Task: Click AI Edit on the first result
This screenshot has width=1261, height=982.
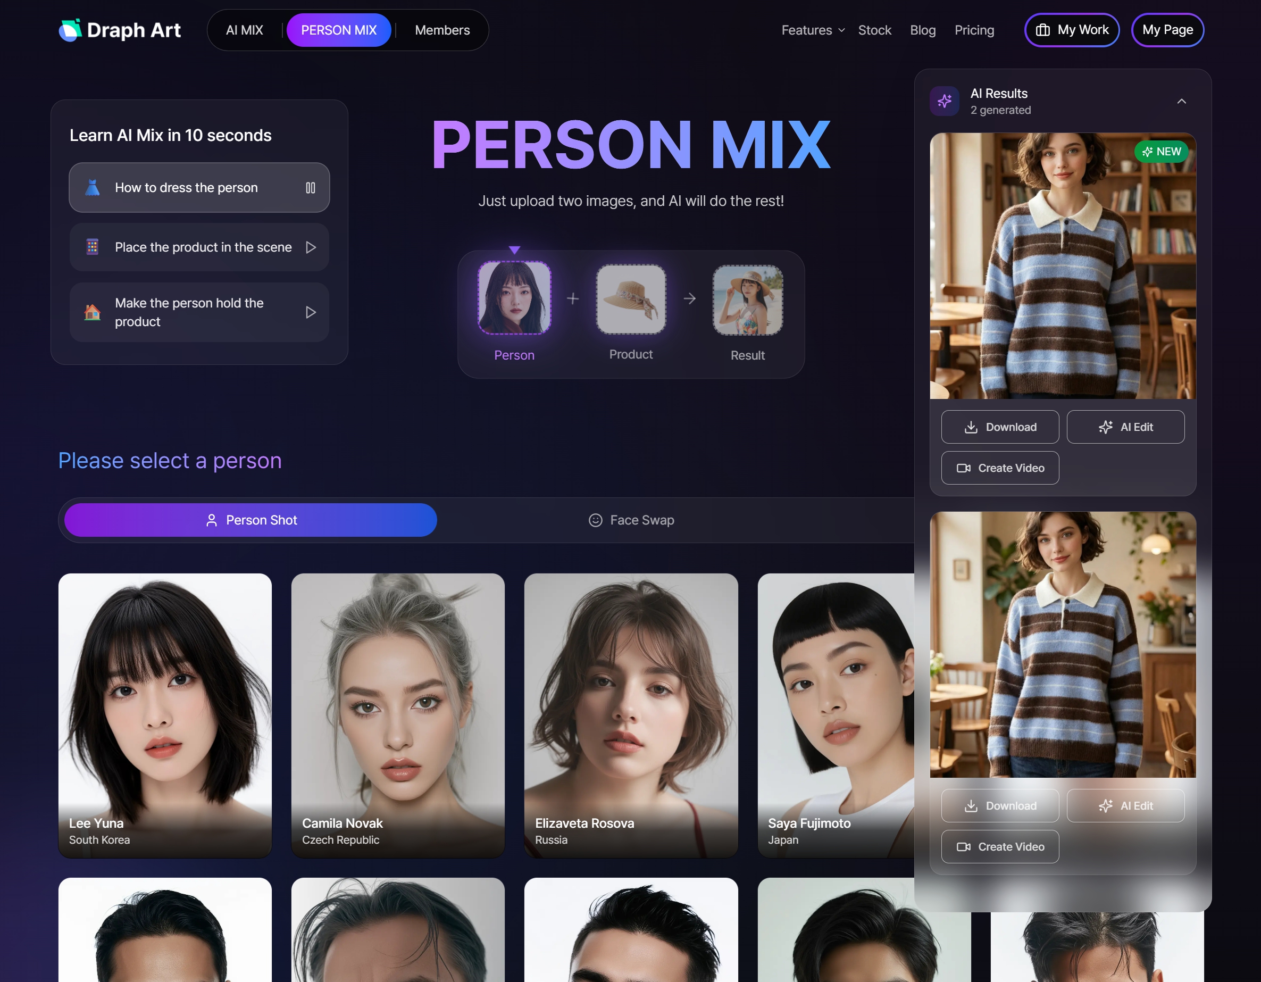Action: (x=1125, y=427)
